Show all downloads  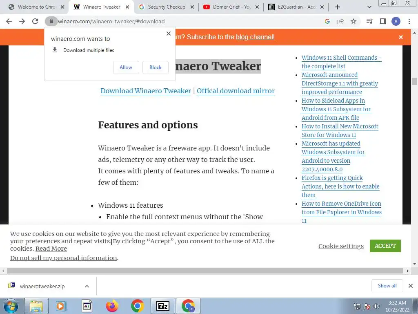387,286
